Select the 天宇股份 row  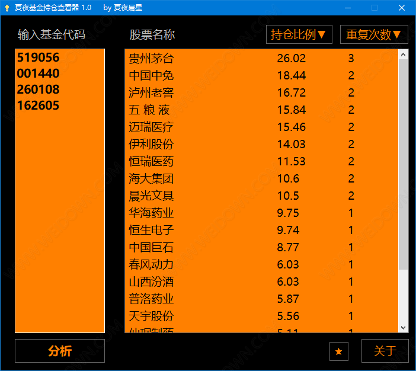coord(261,316)
